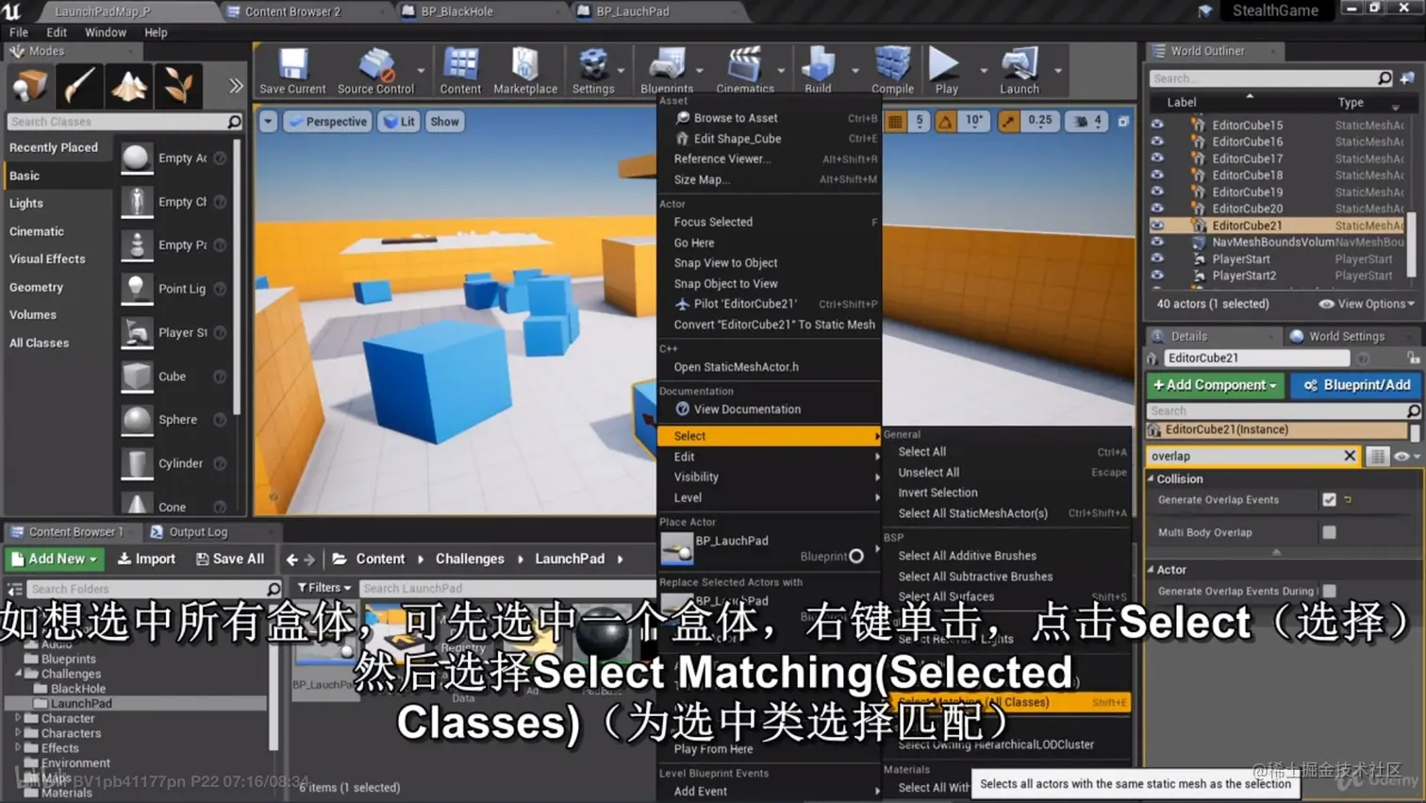Image resolution: width=1426 pixels, height=803 pixels.
Task: Open the Window menu
Action: pos(106,32)
